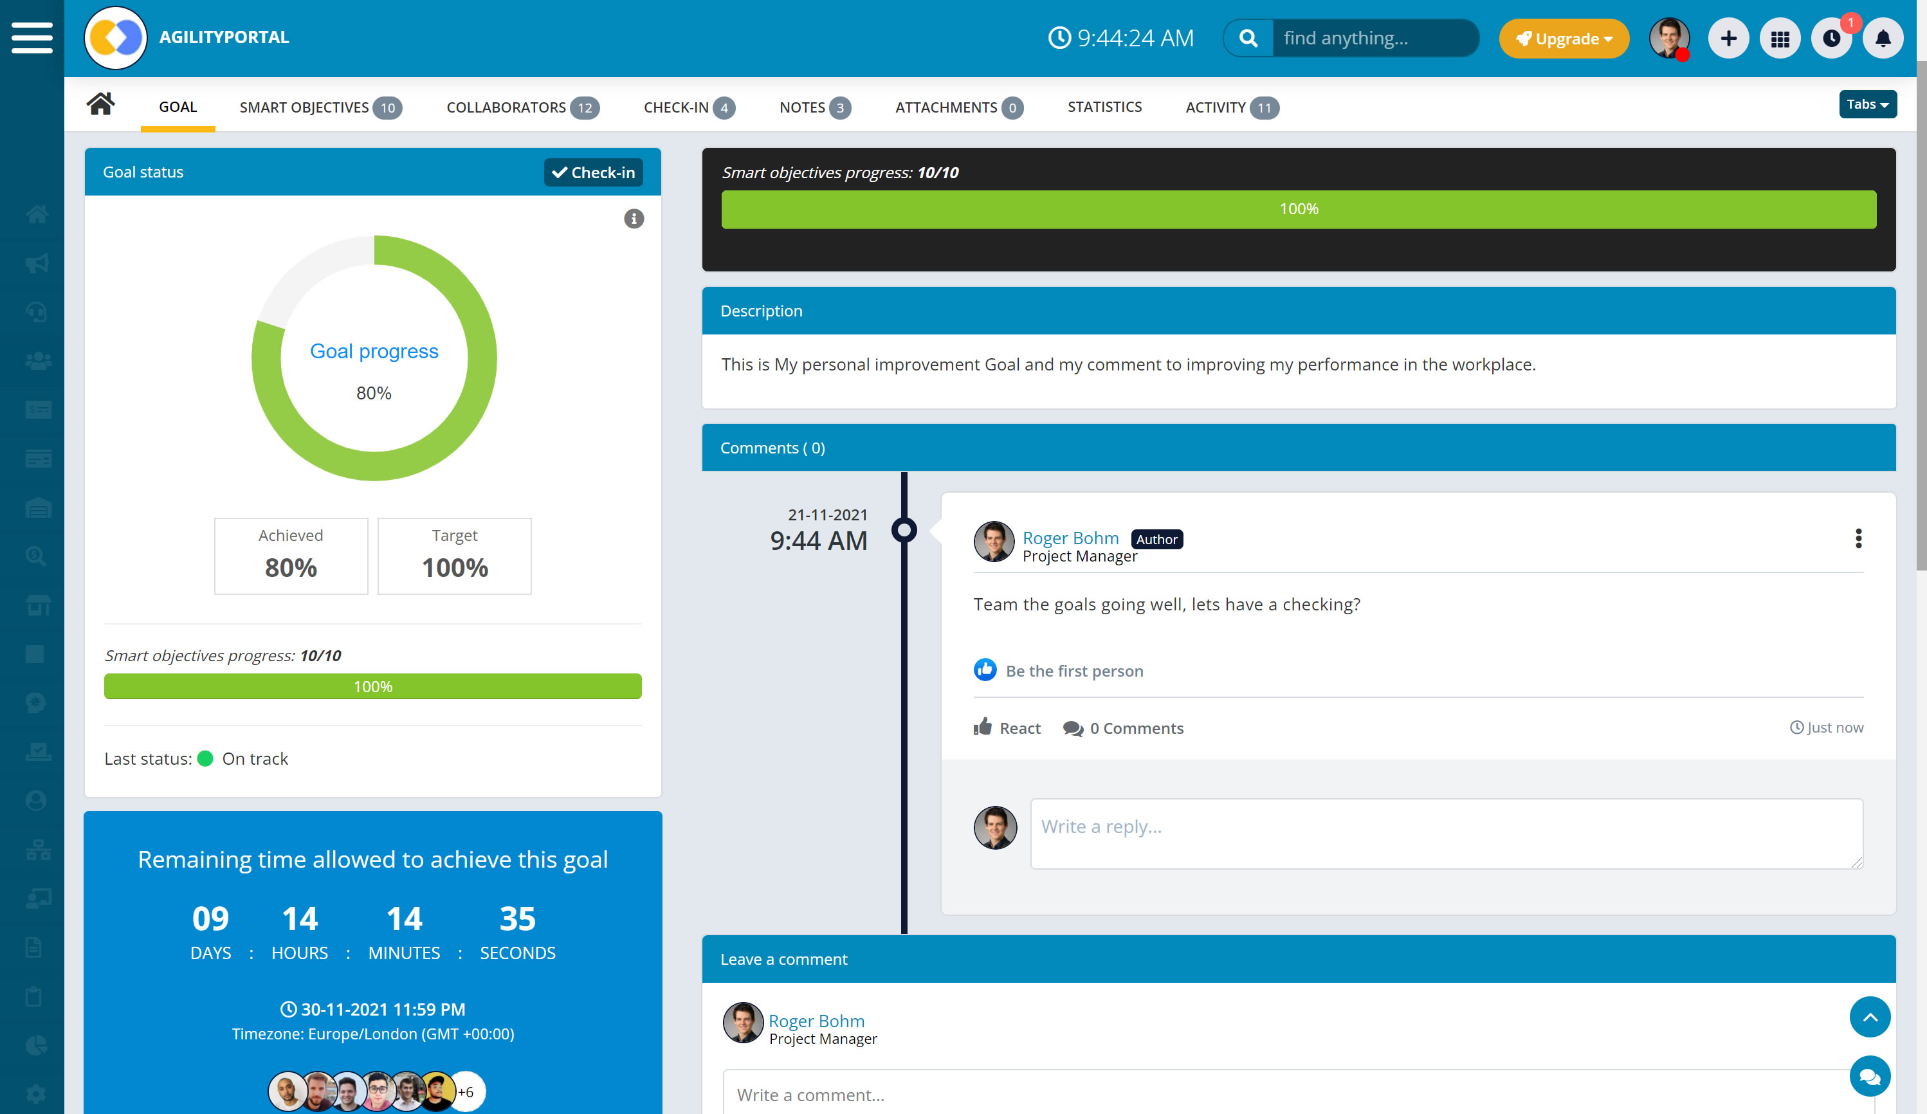
Task: Expand the Upgrade dropdown
Action: pyautogui.click(x=1564, y=38)
